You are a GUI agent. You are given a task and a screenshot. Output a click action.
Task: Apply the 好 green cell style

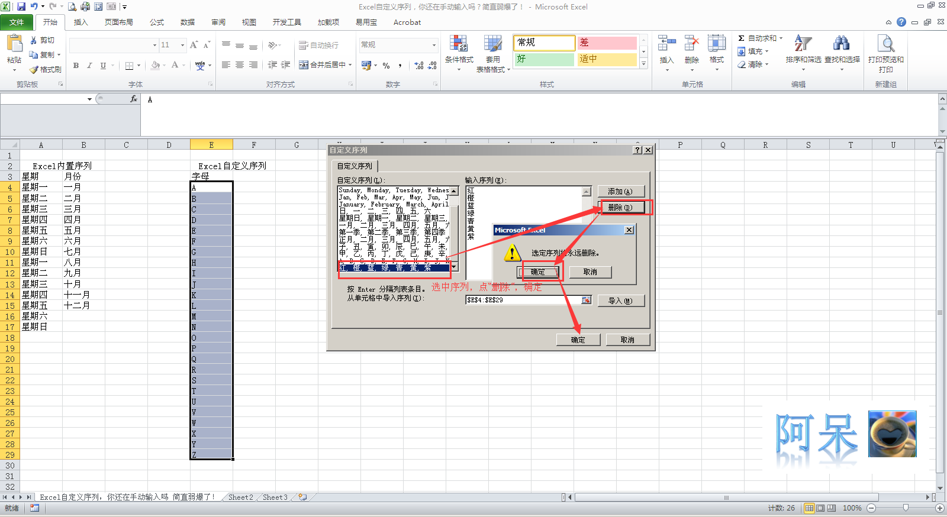point(544,59)
